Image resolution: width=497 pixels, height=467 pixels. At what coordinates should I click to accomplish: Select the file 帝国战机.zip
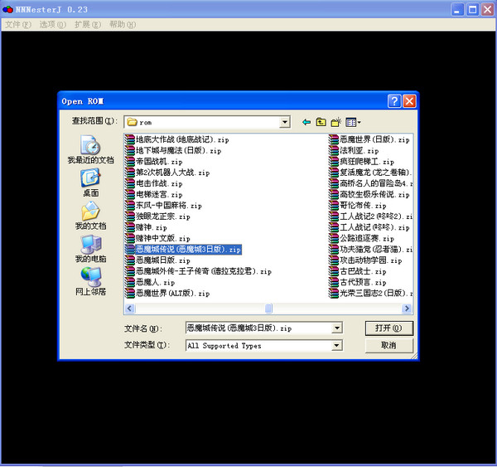click(159, 162)
